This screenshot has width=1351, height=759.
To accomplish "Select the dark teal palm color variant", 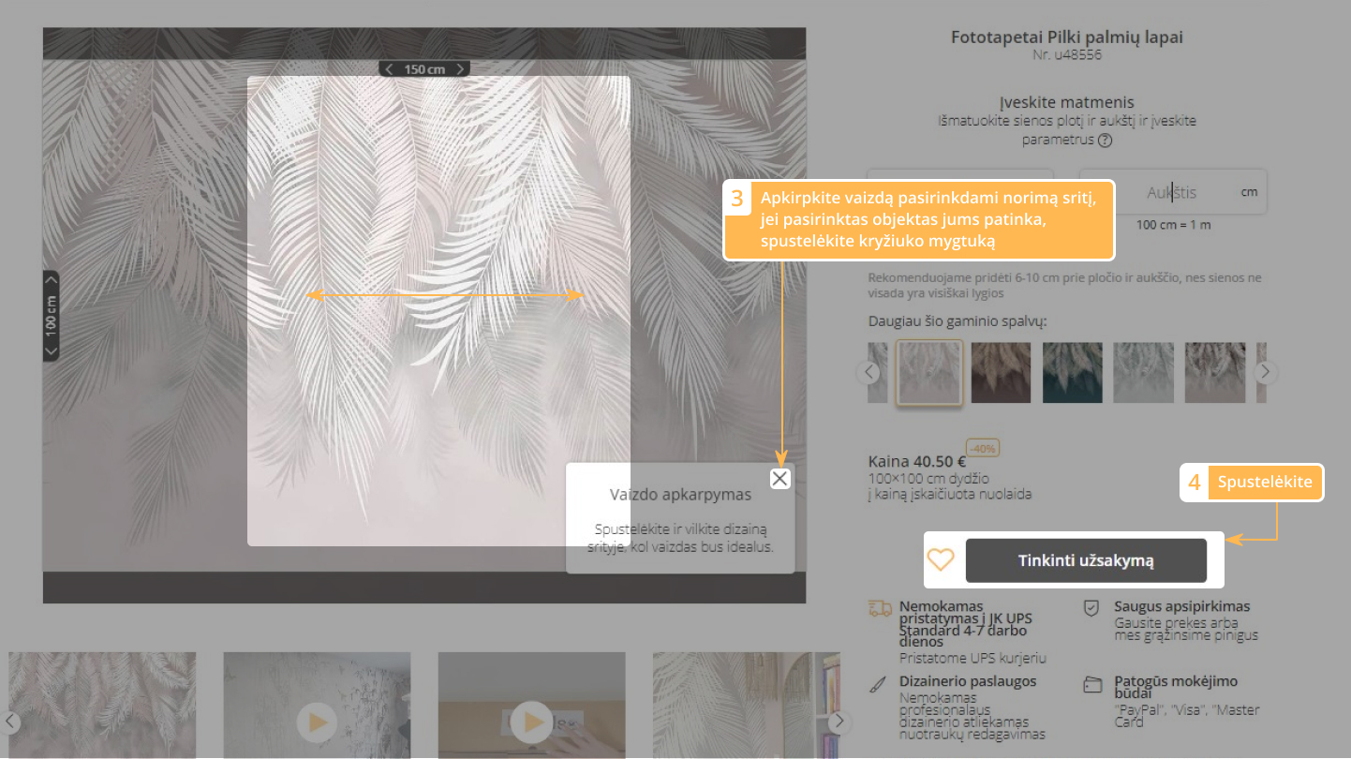I will pos(1072,372).
